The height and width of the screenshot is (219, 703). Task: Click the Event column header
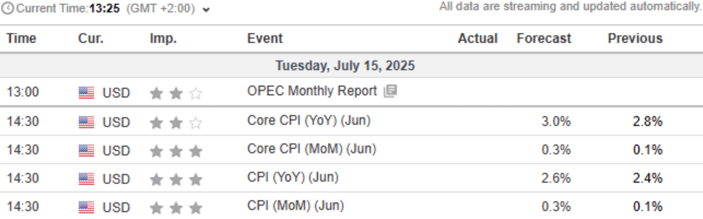(x=265, y=39)
